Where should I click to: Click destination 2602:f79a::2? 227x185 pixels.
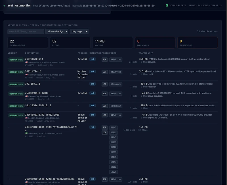pyautogui.click(x=33, y=71)
